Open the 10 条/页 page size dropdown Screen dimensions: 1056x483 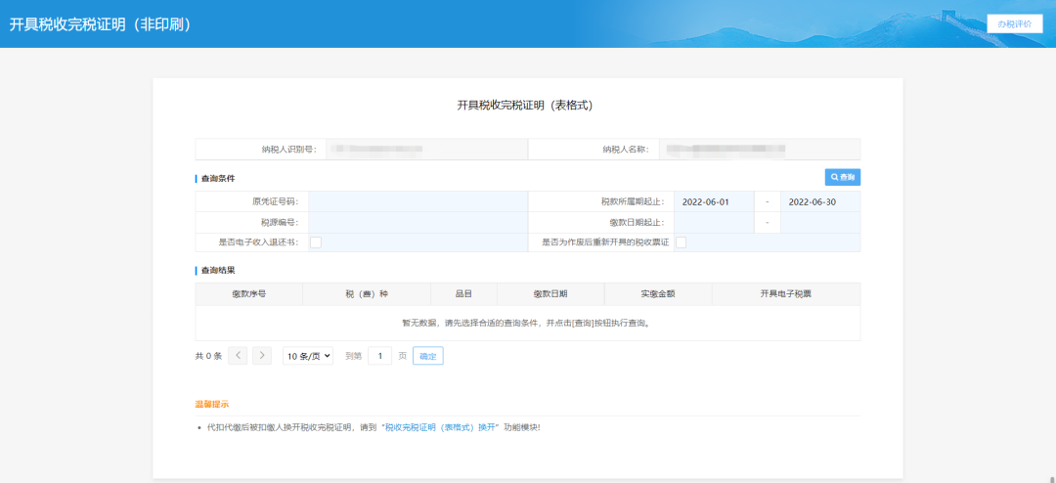[308, 356]
